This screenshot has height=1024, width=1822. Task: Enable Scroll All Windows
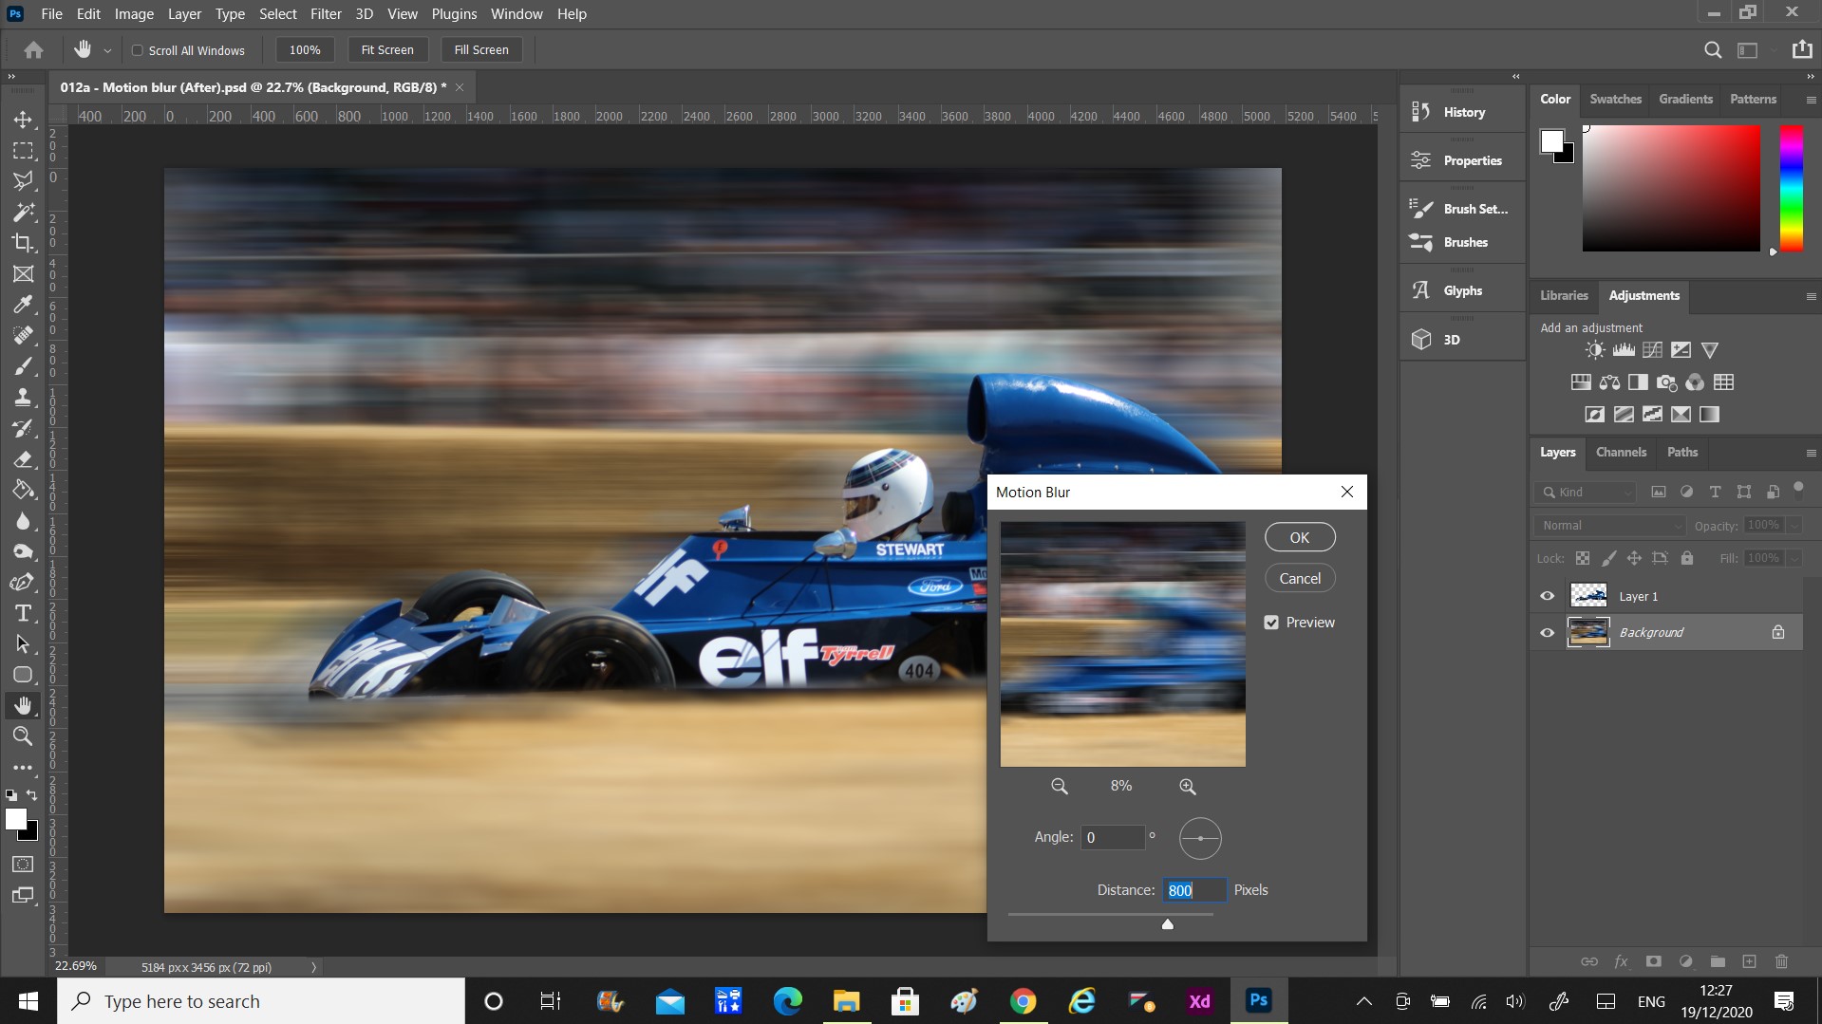coord(138,49)
